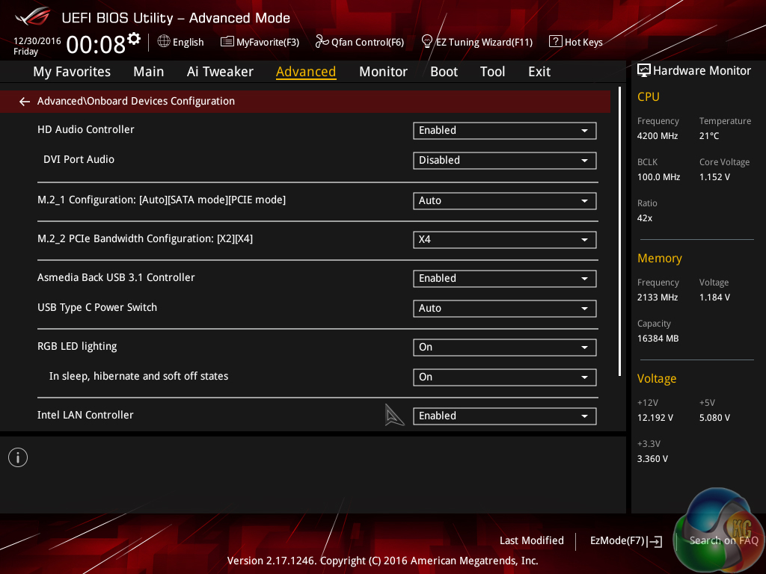Screen dimensions: 766x574
Task: Click the MyFavorite list icon
Action: [x=227, y=42]
